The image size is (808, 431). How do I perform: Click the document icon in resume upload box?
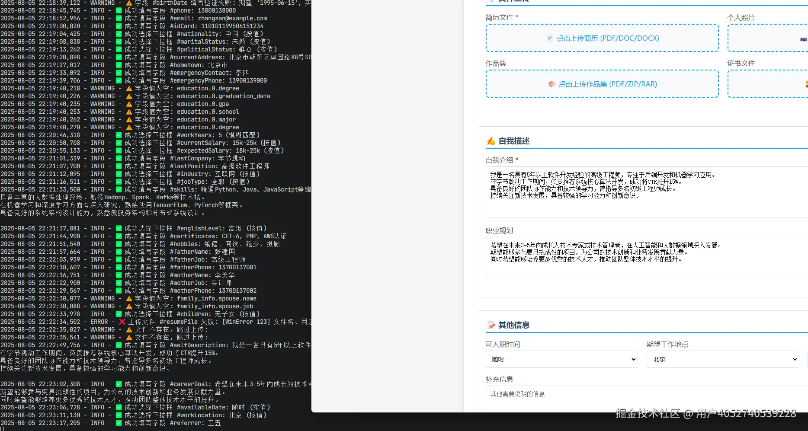pyautogui.click(x=549, y=38)
